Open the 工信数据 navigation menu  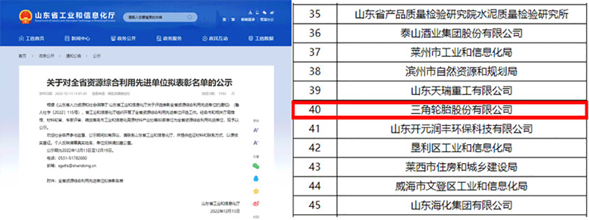[x=261, y=39]
